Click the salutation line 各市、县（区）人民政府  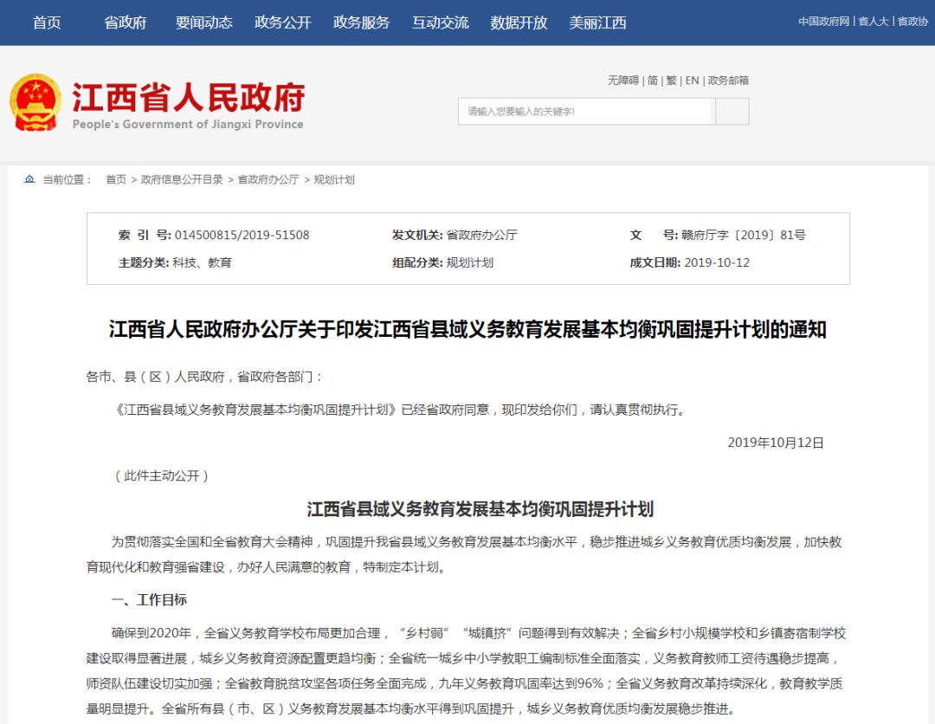tap(204, 377)
